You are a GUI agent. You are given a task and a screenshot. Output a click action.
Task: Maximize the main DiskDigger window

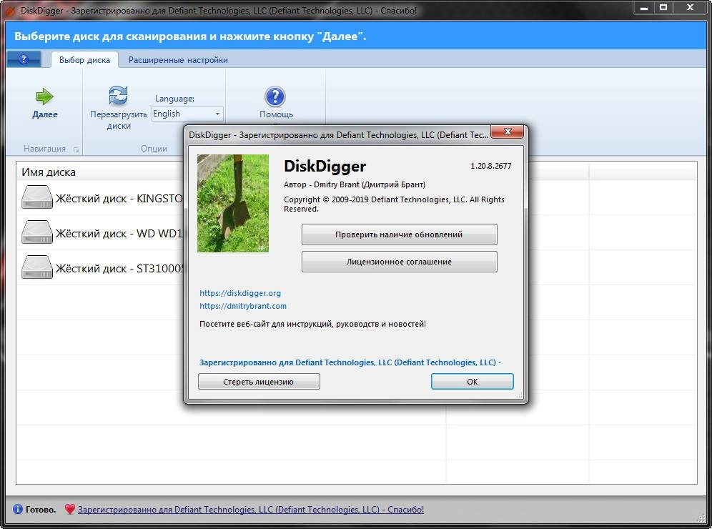663,7
